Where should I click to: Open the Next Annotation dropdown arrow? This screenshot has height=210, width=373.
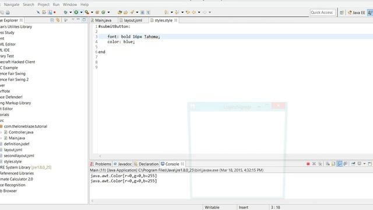171,12
